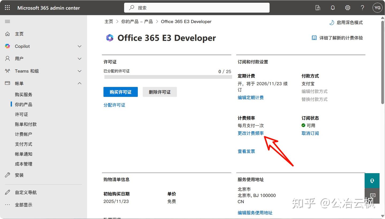
Task: Open the feedback chat bubble button
Action: [372, 196]
